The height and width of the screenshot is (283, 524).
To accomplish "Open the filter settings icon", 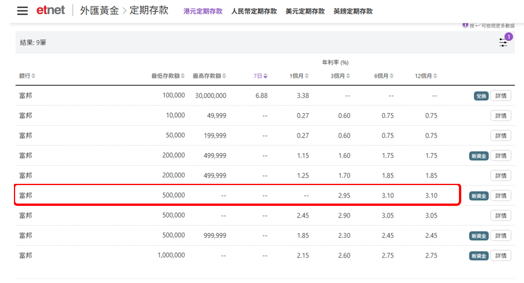I will (x=503, y=42).
